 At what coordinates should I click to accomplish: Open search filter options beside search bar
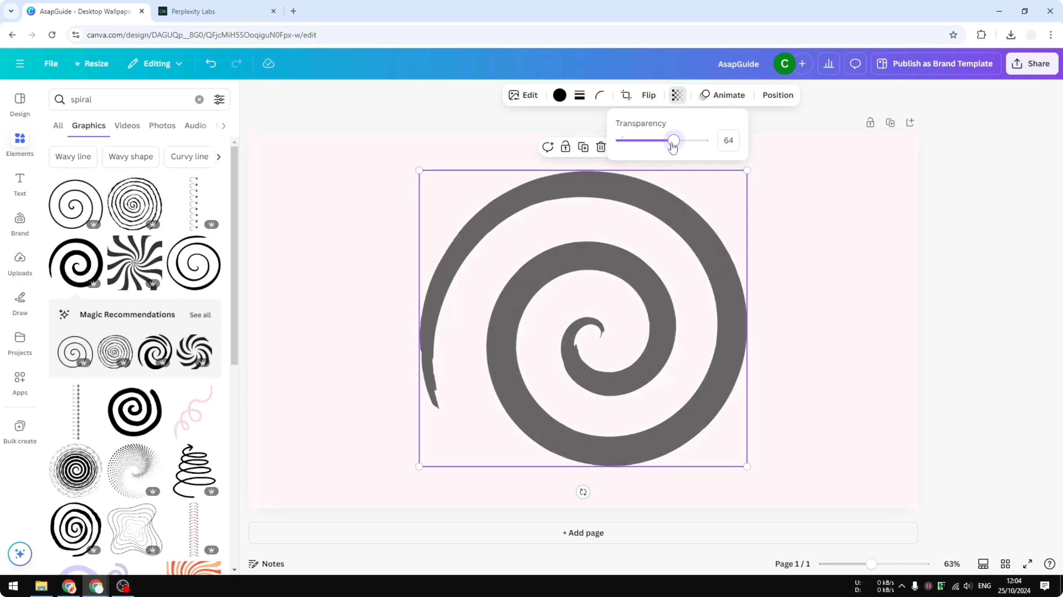tap(219, 99)
